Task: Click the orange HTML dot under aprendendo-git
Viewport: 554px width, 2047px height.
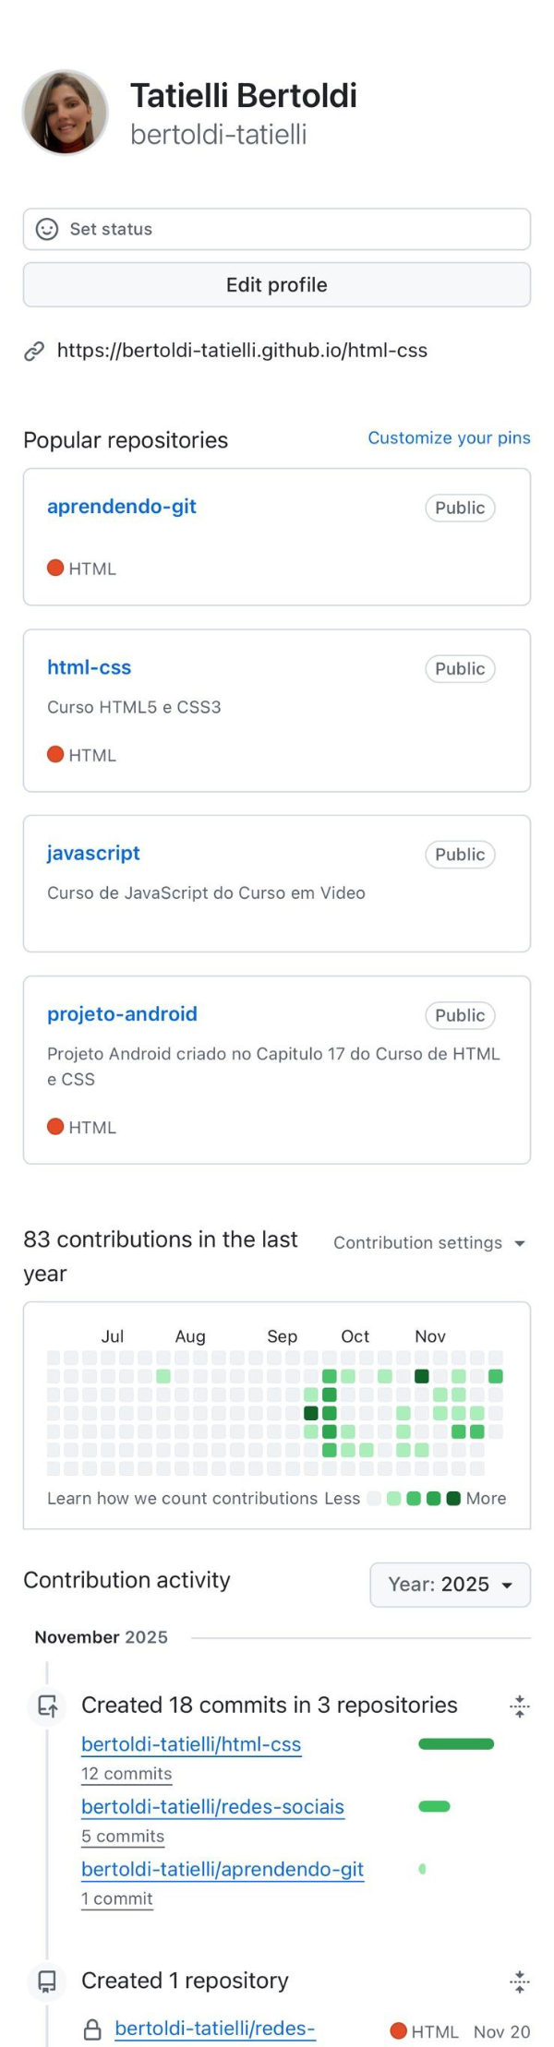Action: pos(56,569)
